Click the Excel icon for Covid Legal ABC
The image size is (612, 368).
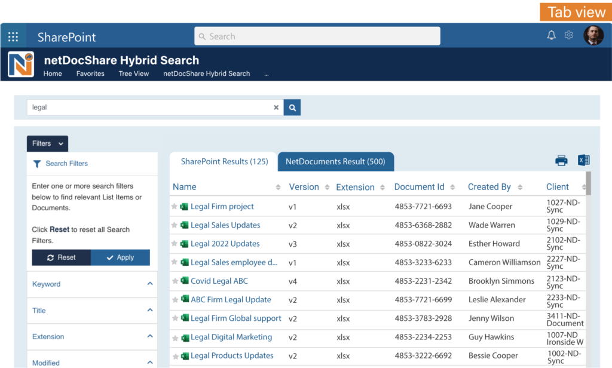click(185, 281)
